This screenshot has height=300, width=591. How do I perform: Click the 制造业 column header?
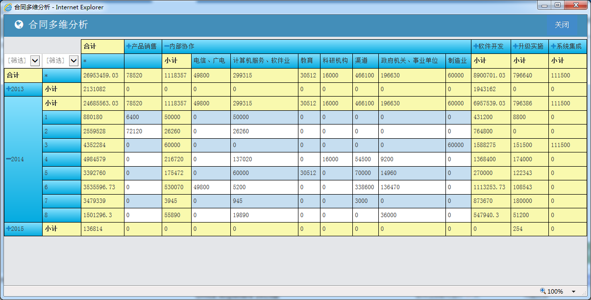pyautogui.click(x=458, y=61)
